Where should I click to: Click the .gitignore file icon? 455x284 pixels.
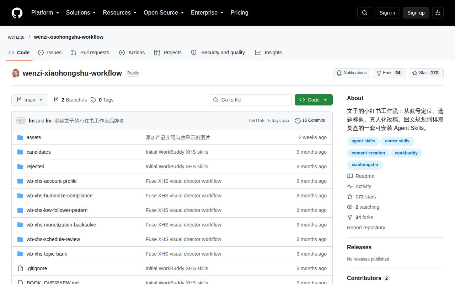[20, 268]
